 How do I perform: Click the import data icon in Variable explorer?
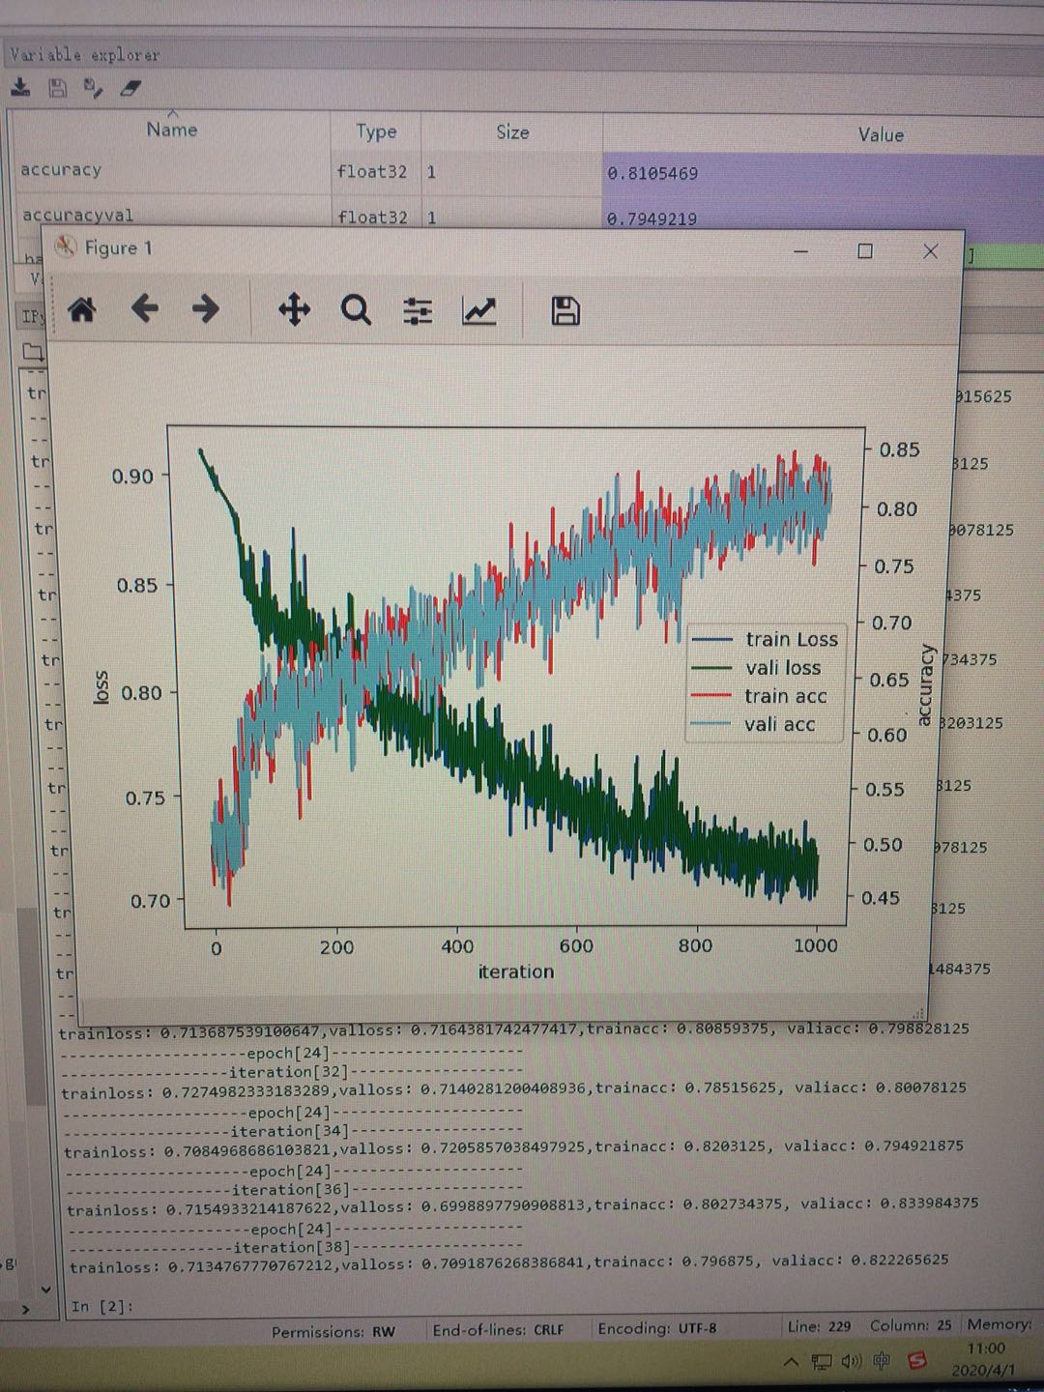pos(20,88)
